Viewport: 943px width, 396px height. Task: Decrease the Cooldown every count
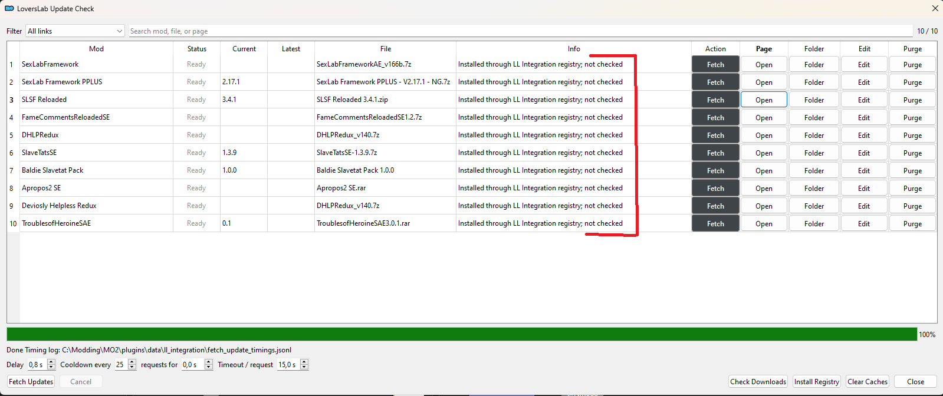coord(132,367)
